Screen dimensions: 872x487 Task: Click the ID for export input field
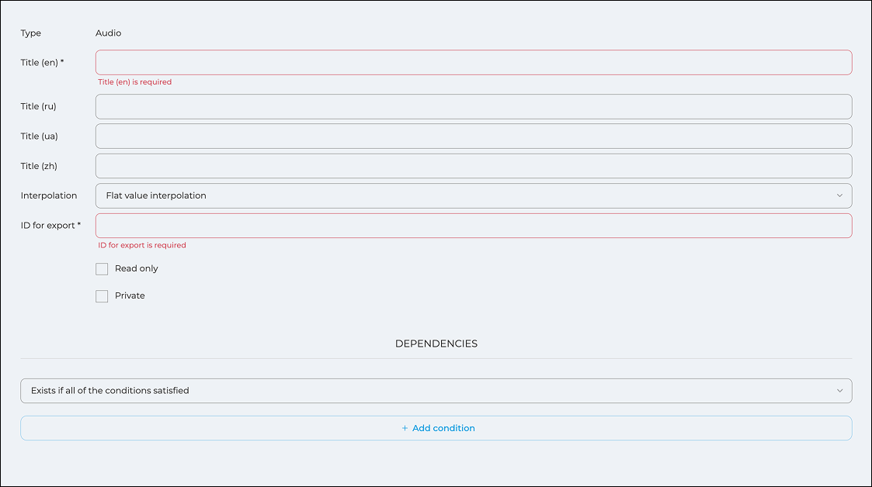[473, 226]
